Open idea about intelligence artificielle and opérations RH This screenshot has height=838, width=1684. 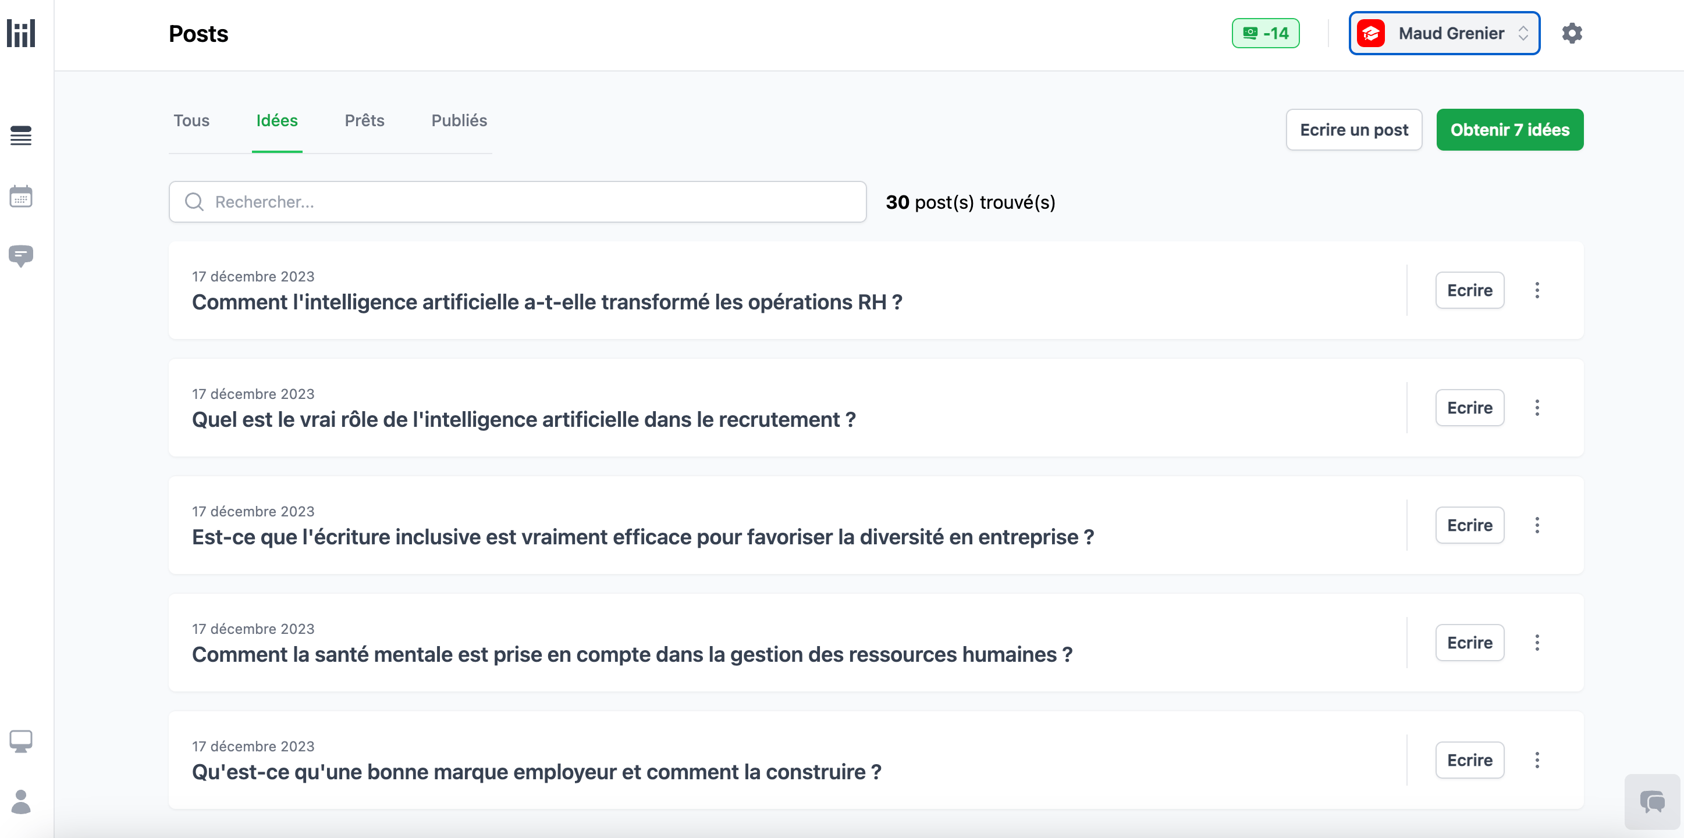[546, 302]
